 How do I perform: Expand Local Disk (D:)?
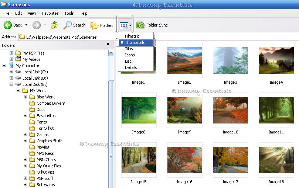pos(11,78)
